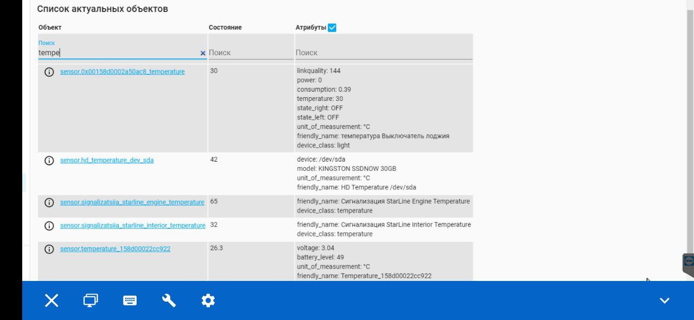Clear the 'tempe' entity search filter
Image resolution: width=694 pixels, height=320 pixels.
point(203,53)
